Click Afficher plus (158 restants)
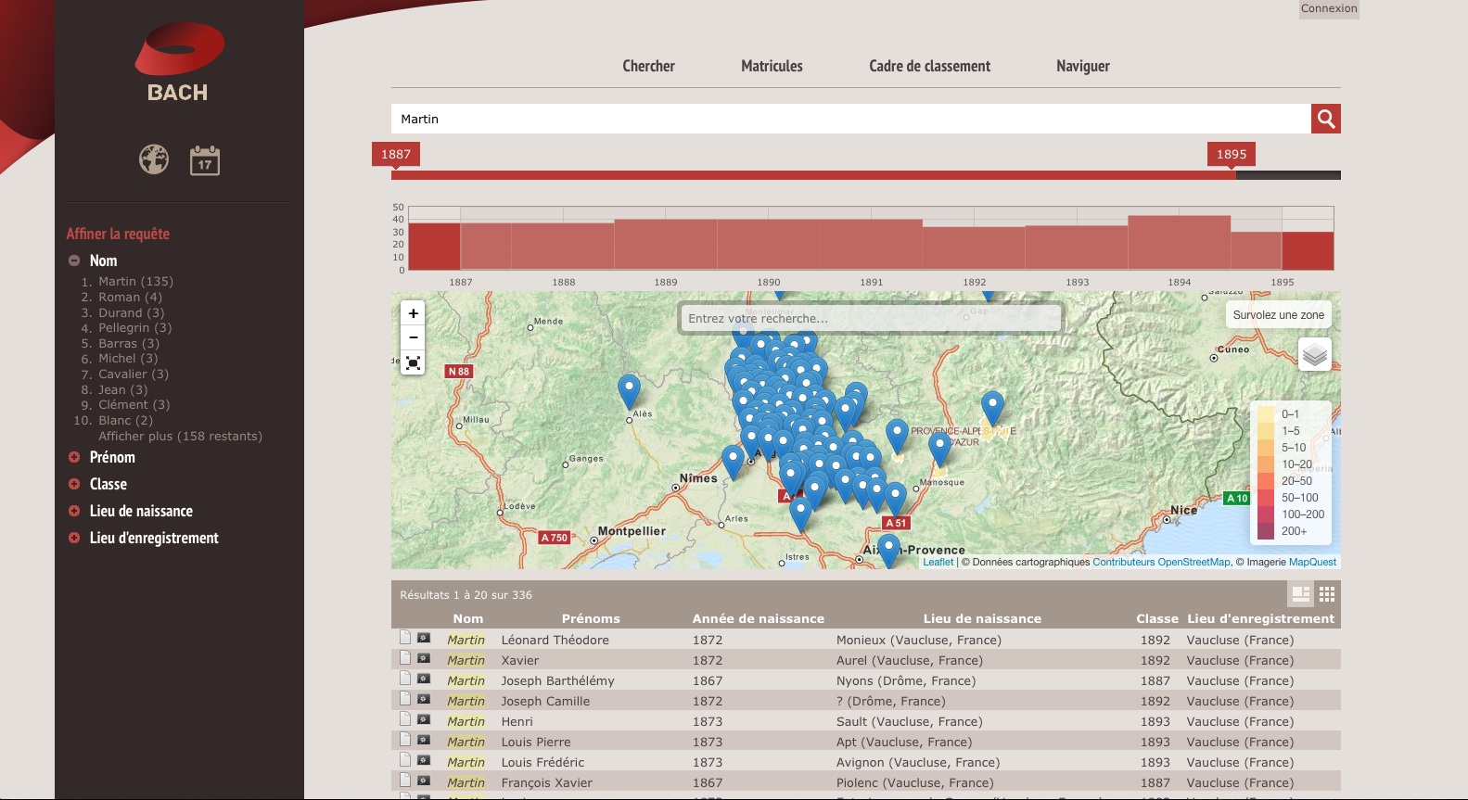 point(180,436)
